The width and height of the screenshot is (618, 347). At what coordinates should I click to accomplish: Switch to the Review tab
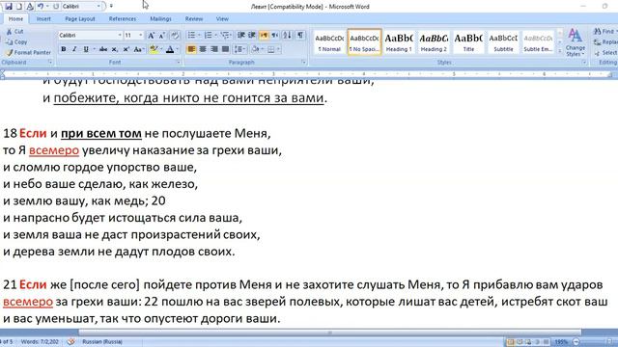(x=194, y=19)
